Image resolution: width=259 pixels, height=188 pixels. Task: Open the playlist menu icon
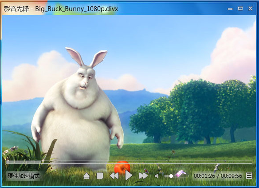pyautogui.click(x=249, y=176)
